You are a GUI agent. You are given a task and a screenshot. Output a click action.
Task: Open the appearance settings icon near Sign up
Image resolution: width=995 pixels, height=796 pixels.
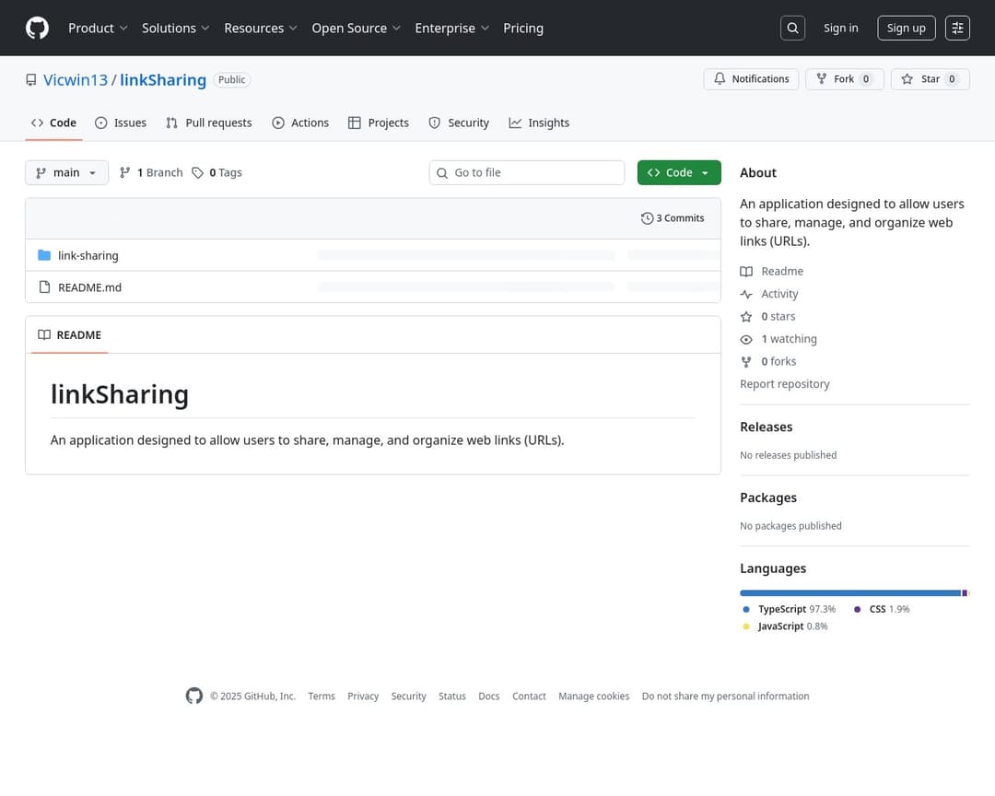[957, 28]
